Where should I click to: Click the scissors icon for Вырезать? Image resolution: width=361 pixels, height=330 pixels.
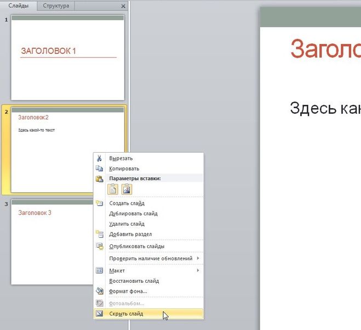99,158
